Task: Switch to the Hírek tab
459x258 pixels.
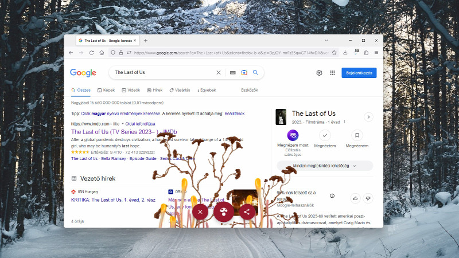Action: coord(154,90)
